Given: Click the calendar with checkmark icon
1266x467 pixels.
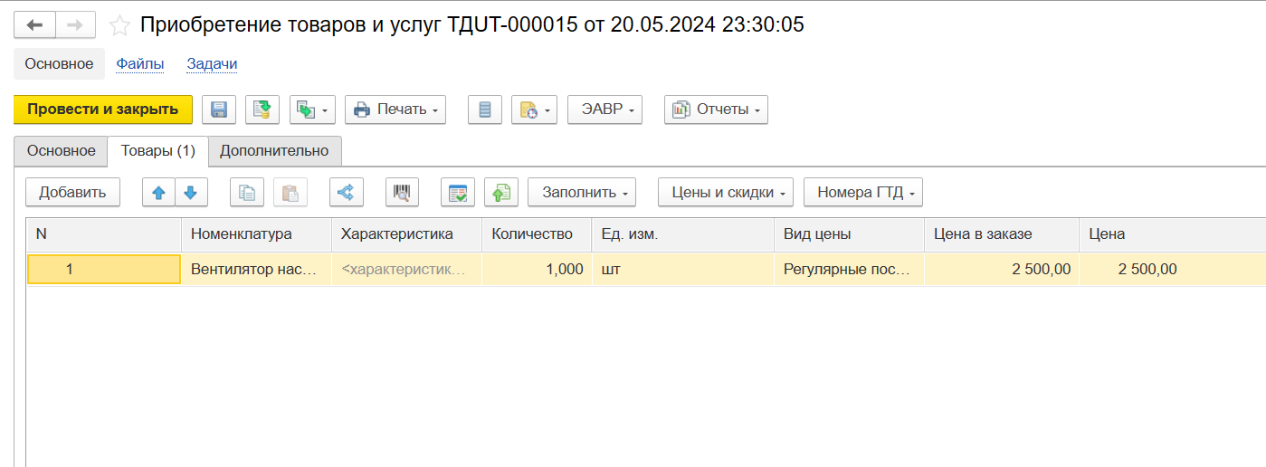Looking at the screenshot, I should 458,192.
